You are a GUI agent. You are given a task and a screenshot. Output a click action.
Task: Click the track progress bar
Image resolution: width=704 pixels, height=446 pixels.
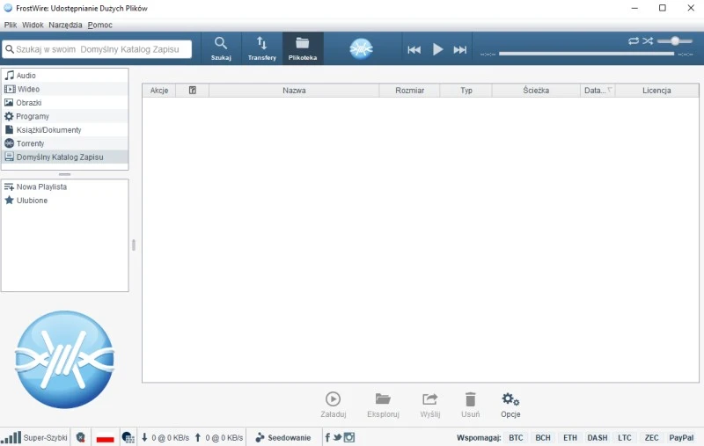(586, 54)
